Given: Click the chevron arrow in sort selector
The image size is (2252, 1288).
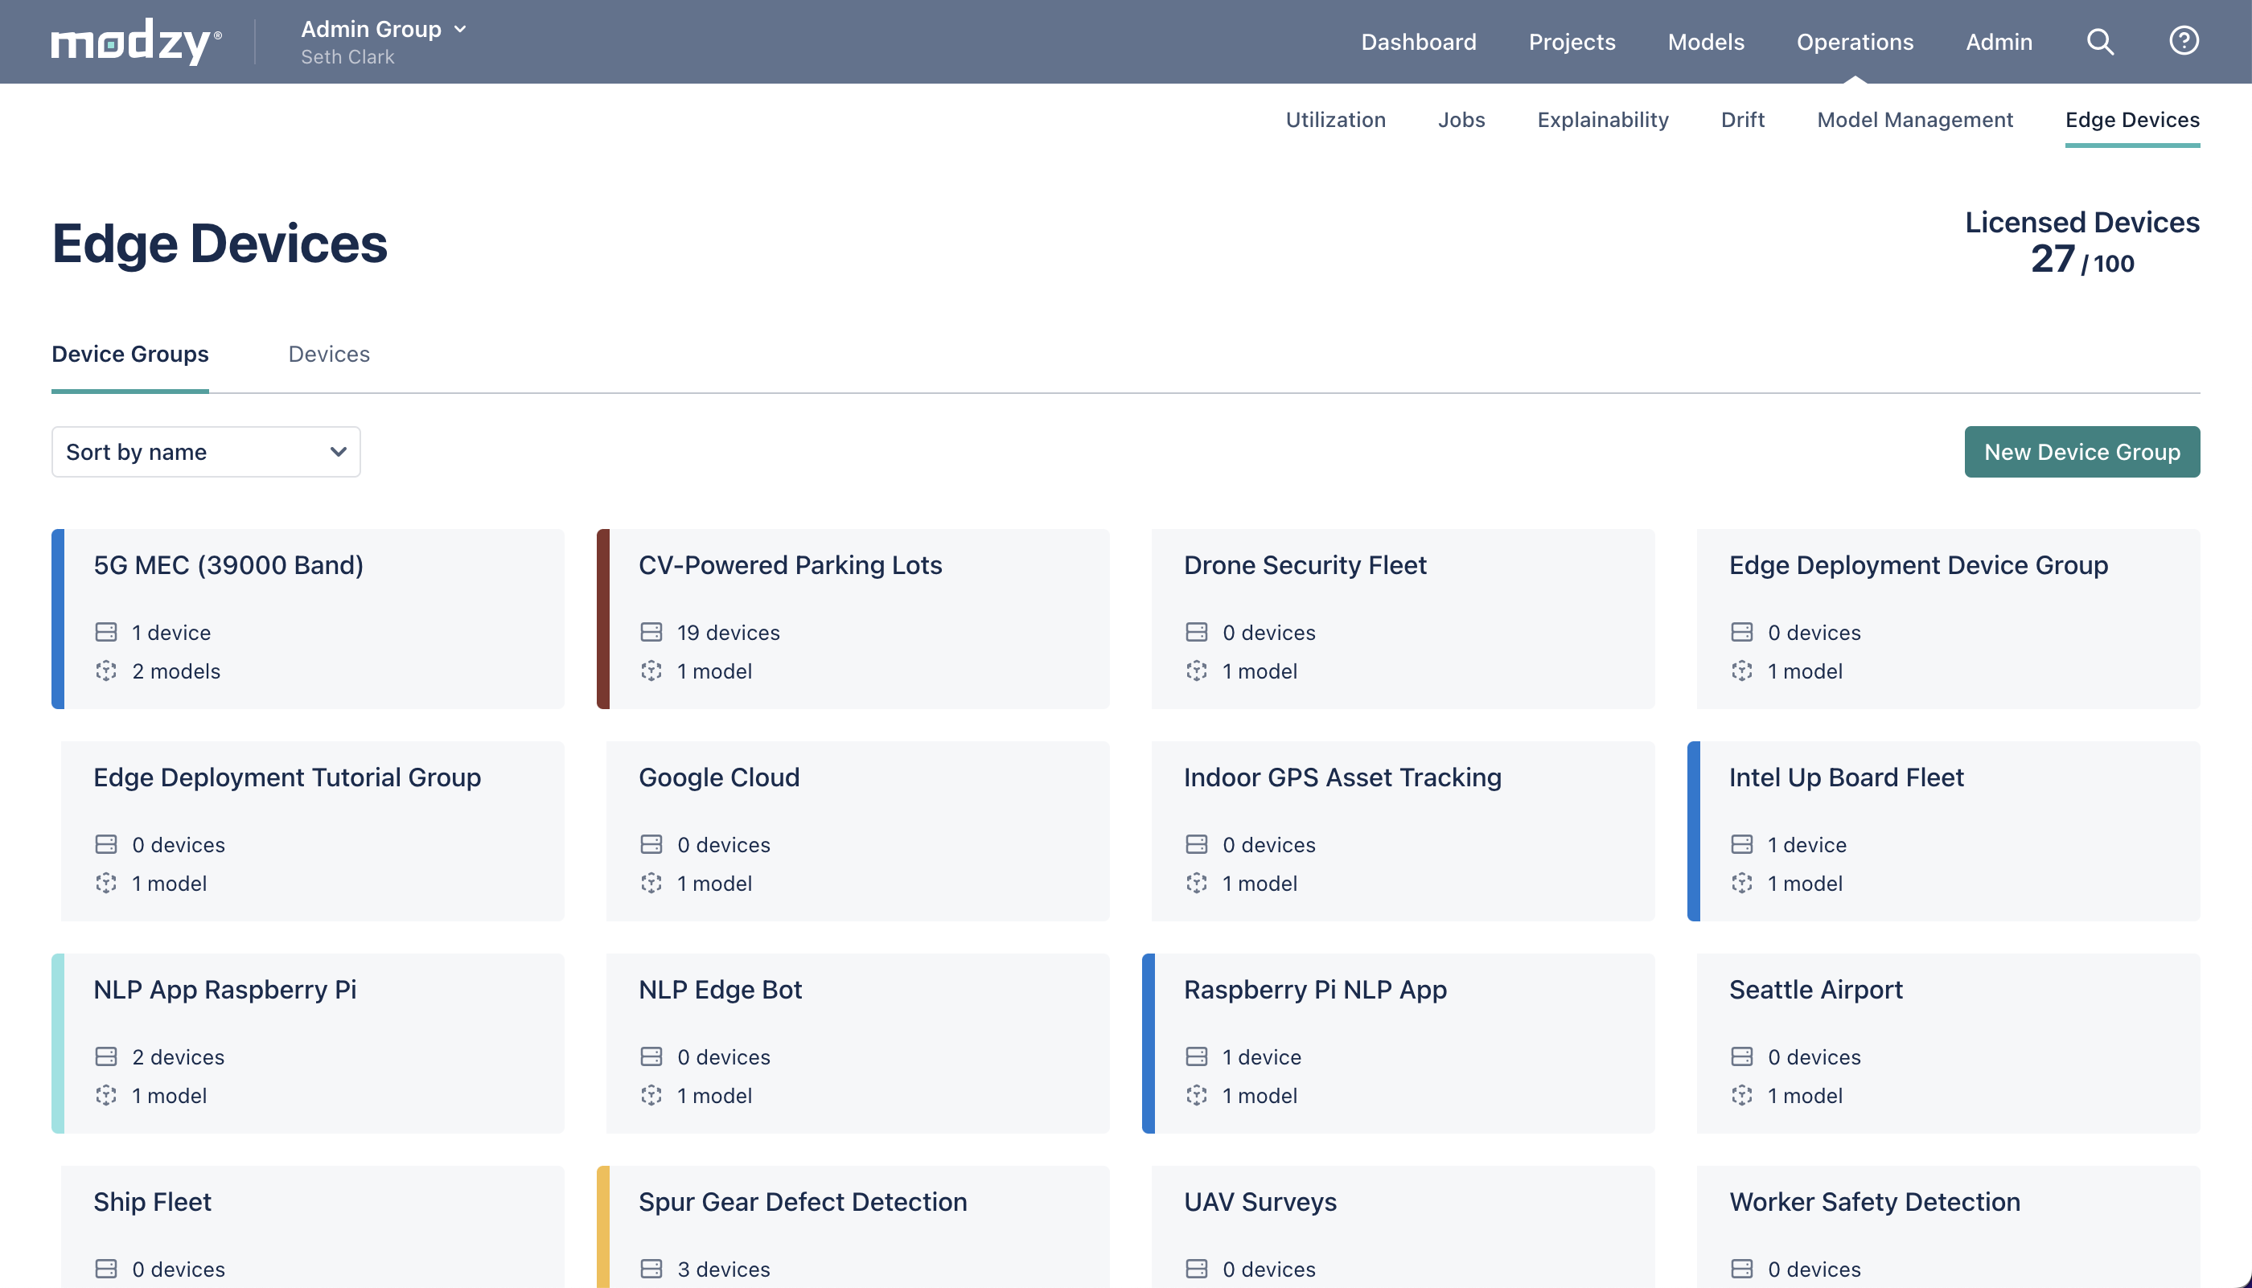Looking at the screenshot, I should [x=338, y=452].
